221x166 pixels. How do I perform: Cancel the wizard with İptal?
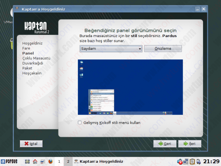31,144
